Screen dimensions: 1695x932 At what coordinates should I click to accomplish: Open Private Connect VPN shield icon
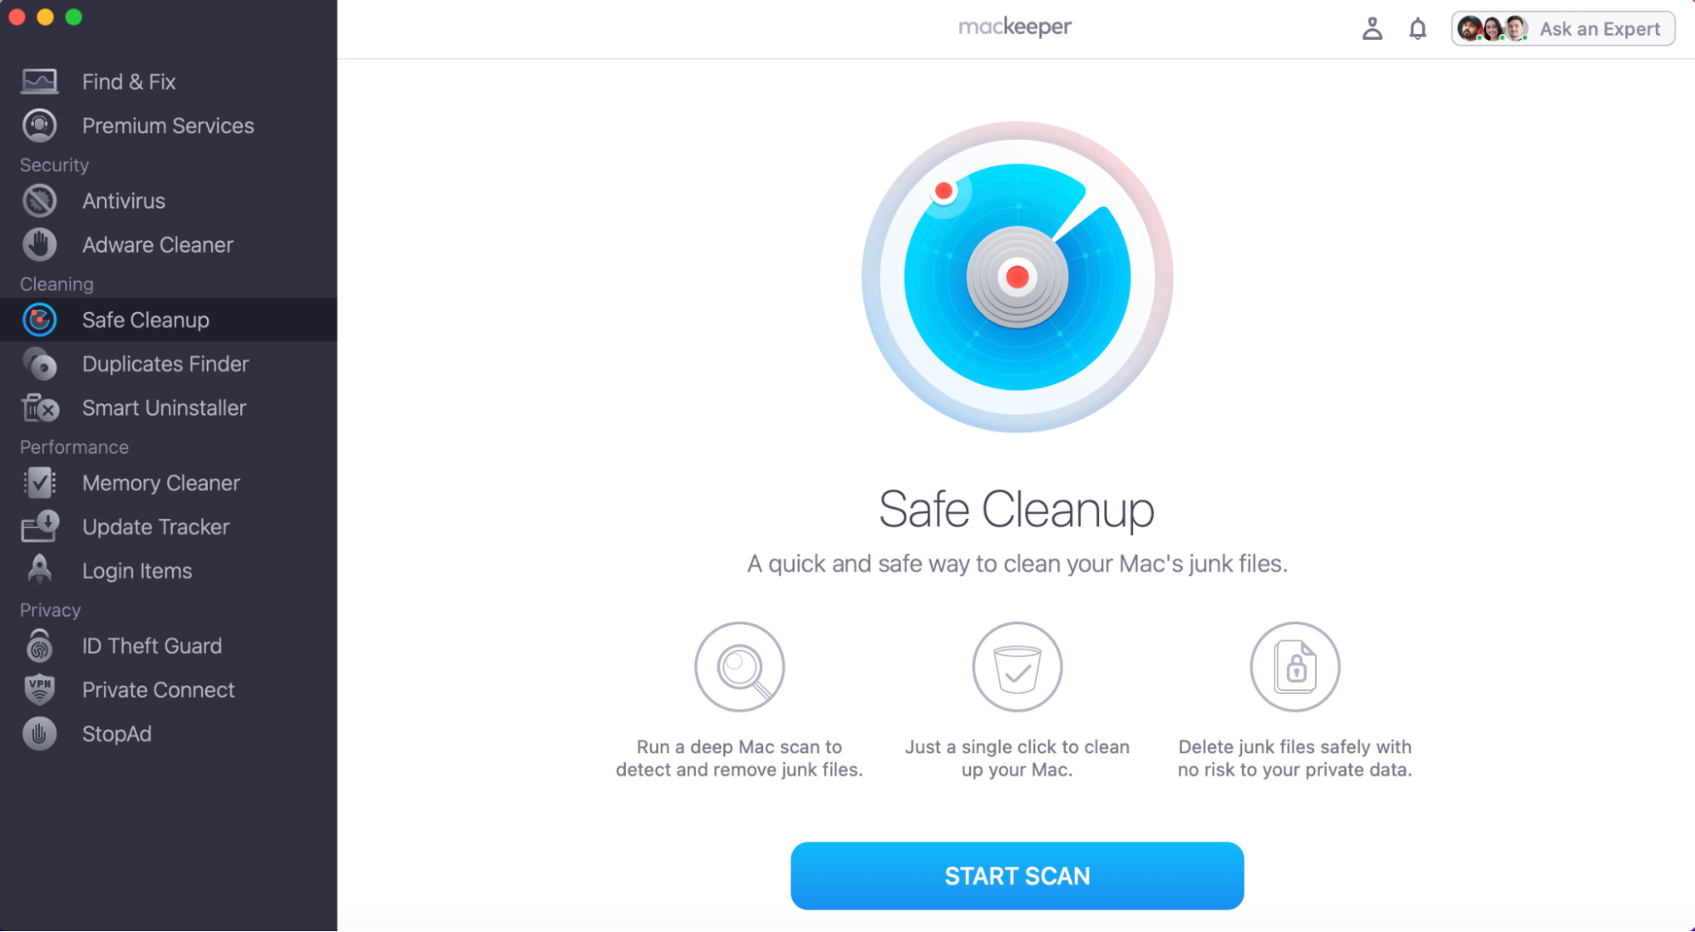click(x=37, y=689)
